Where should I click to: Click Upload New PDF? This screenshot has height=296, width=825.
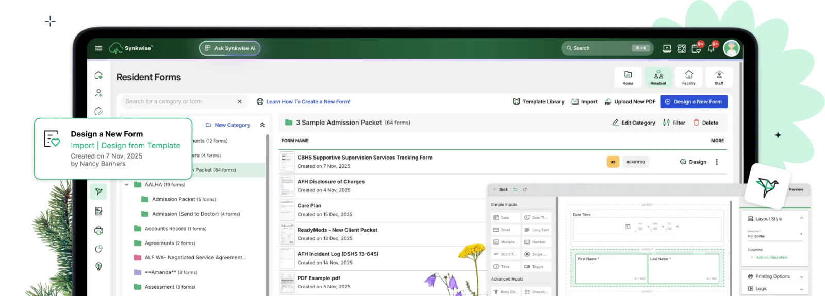[630, 102]
